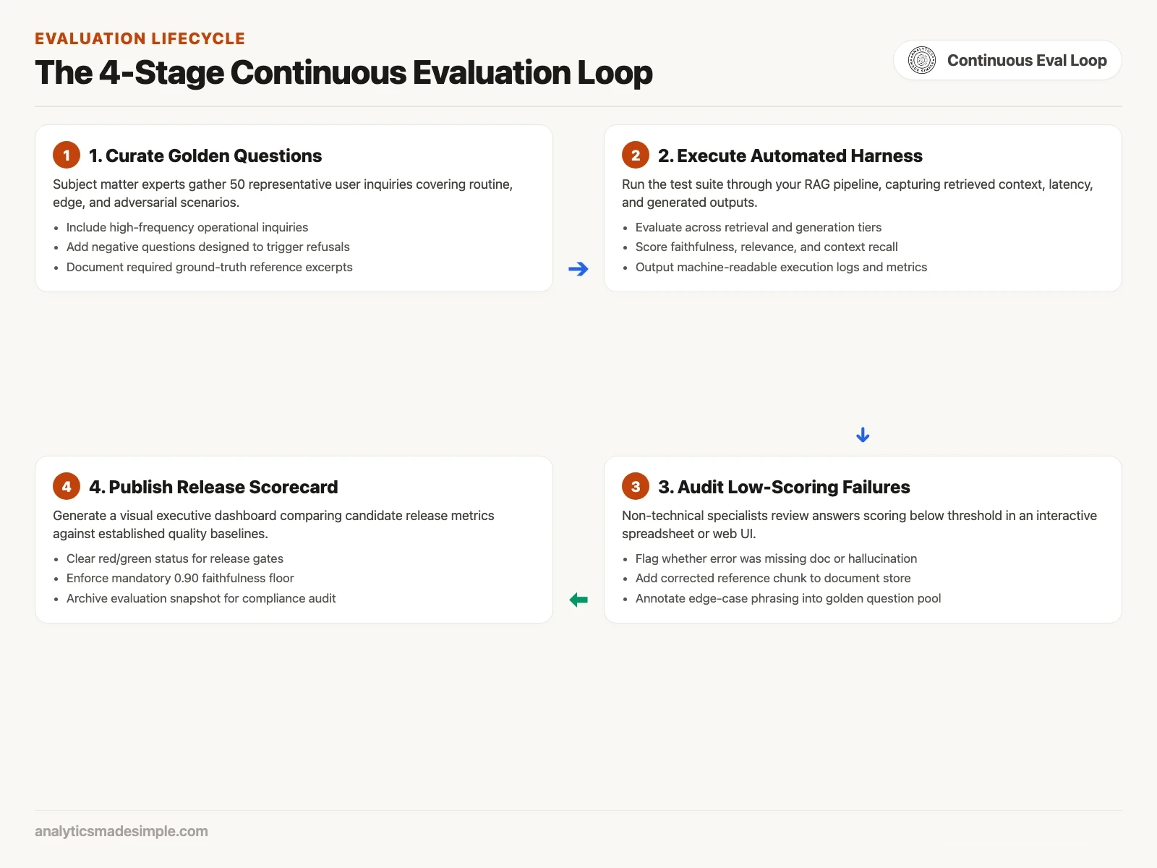
Task: Click 'Enforce mandatory 0.90 faithfulness floor'
Action: tap(180, 578)
